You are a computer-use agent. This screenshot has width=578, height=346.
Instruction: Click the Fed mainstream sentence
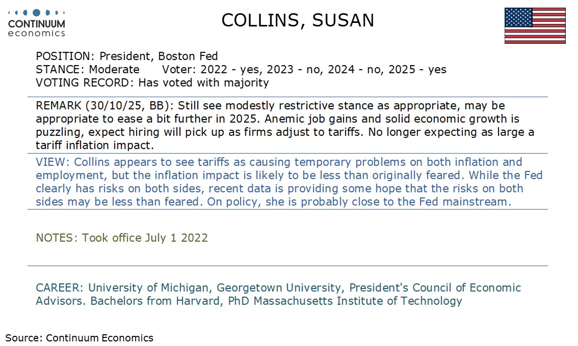(x=359, y=201)
